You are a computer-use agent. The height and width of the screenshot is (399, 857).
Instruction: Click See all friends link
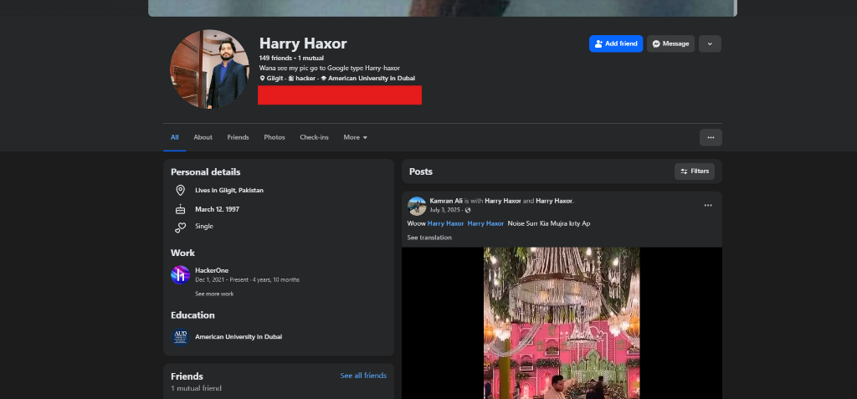(363, 376)
